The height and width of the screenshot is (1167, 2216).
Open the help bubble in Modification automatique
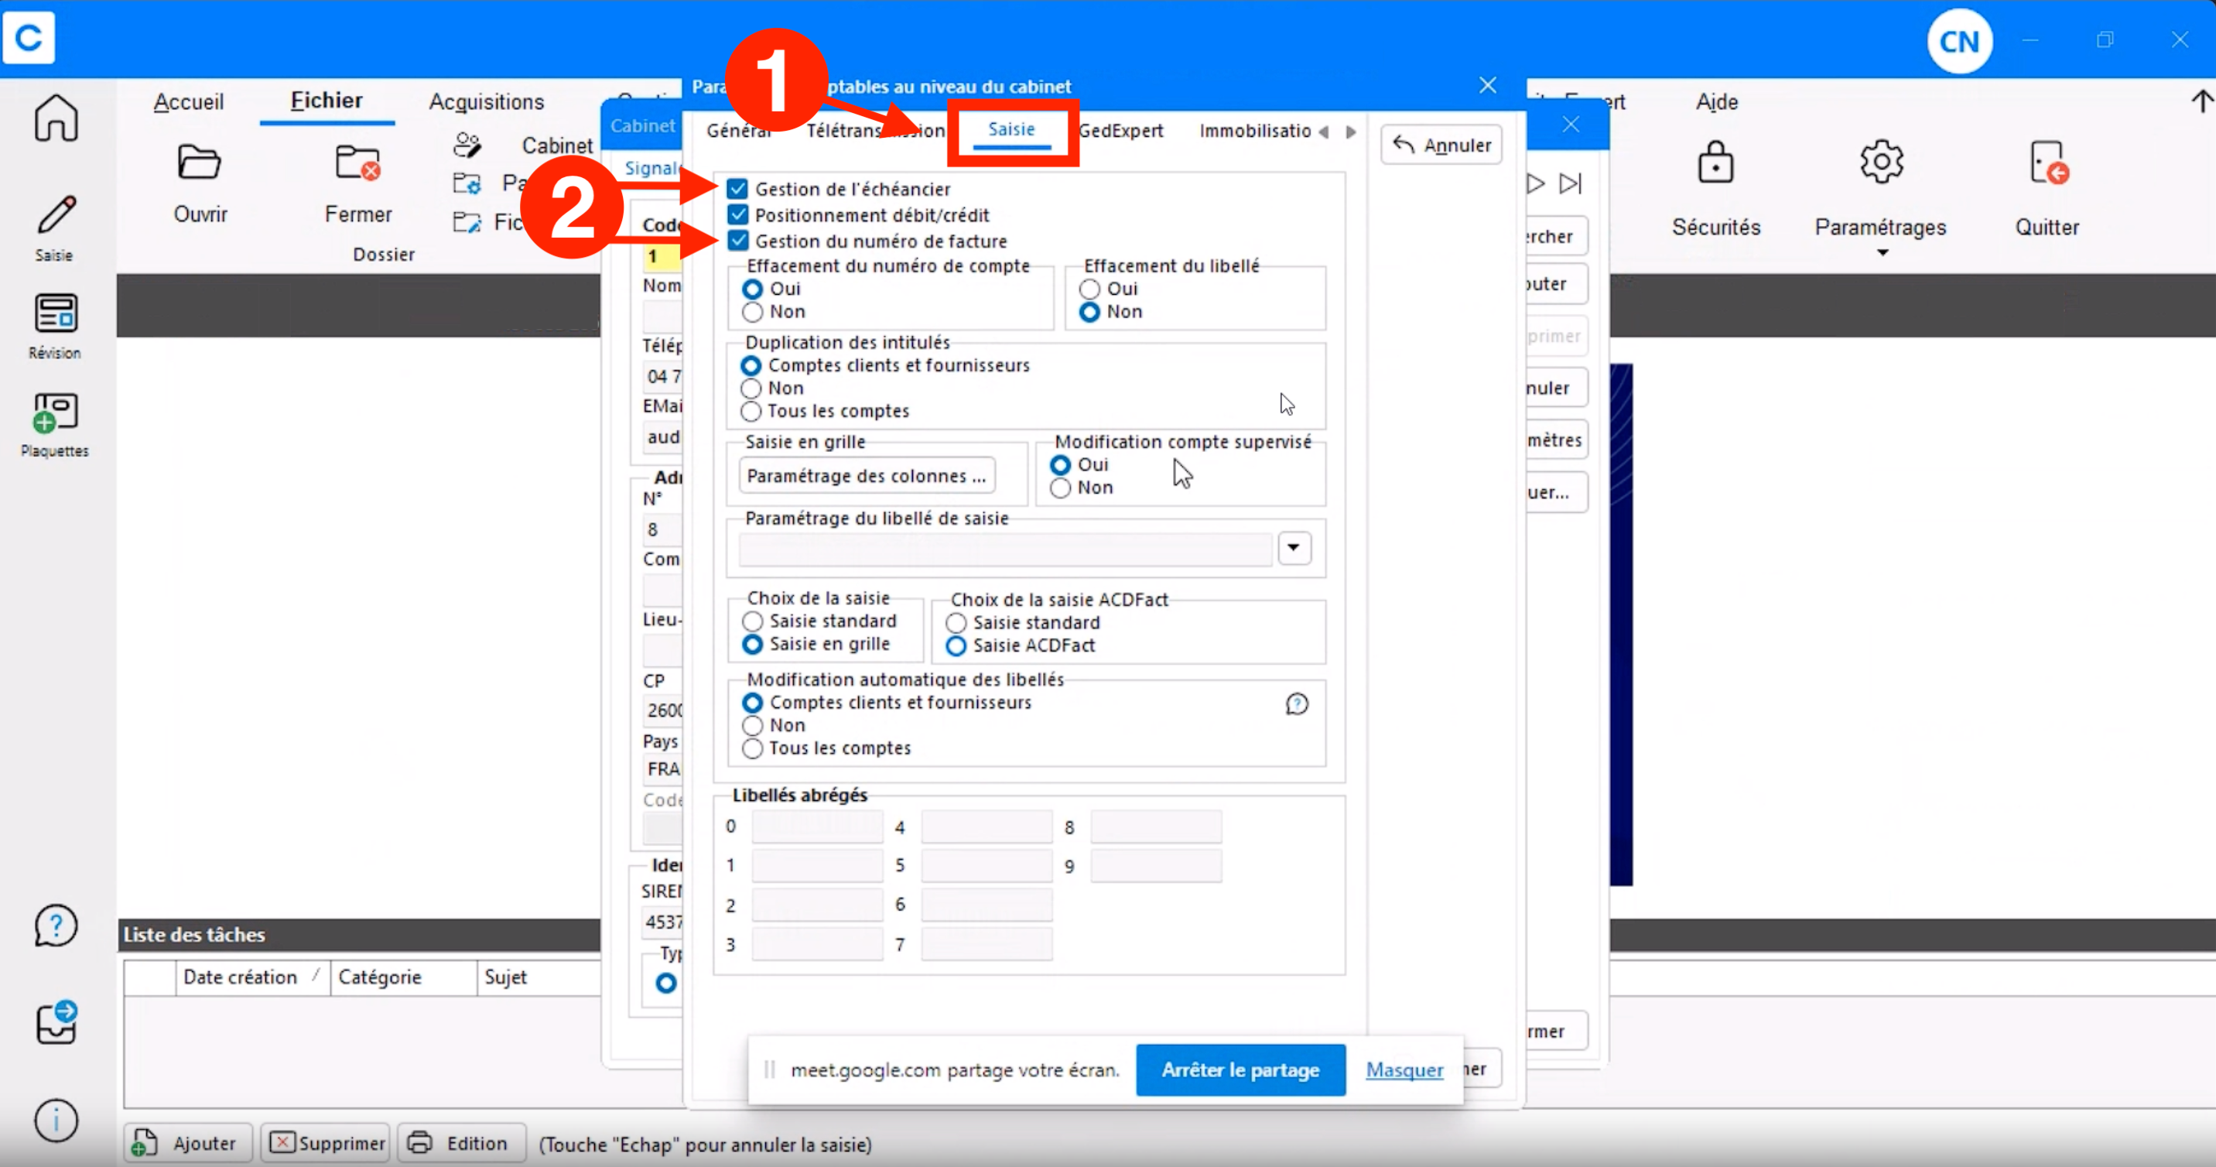point(1296,704)
